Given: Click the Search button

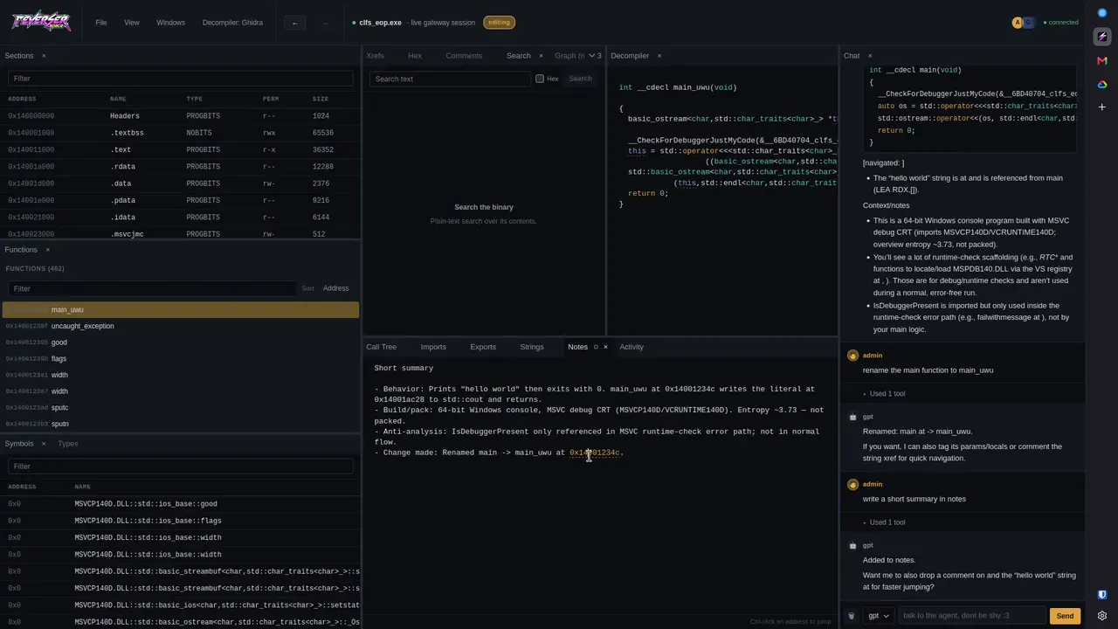Looking at the screenshot, I should 580,79.
